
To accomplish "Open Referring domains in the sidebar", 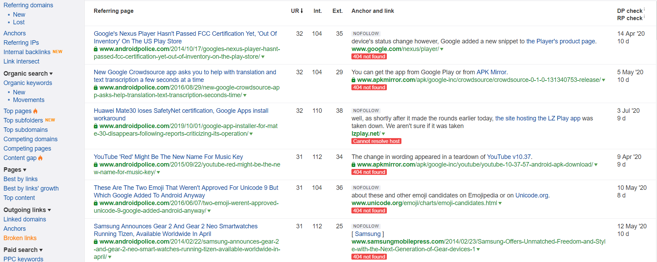I will coord(28,5).
